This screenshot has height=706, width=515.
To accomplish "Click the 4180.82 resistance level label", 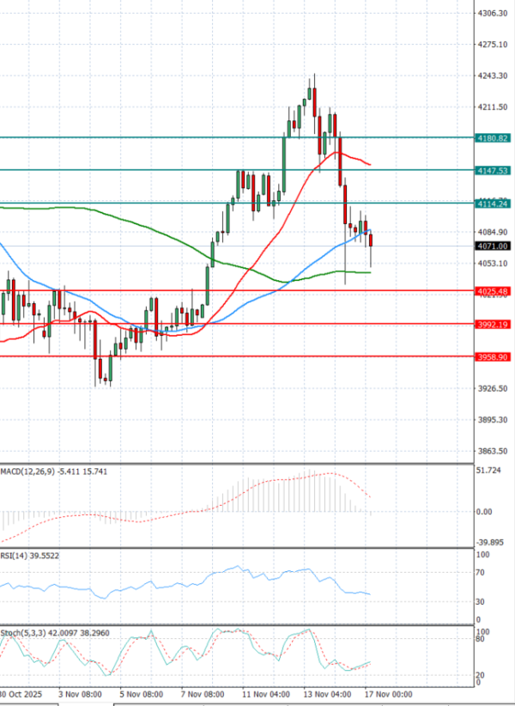I will tap(493, 138).
